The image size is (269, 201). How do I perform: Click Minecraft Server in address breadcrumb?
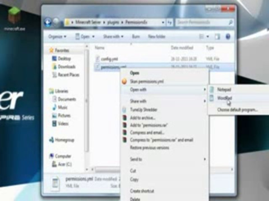[x=88, y=22]
